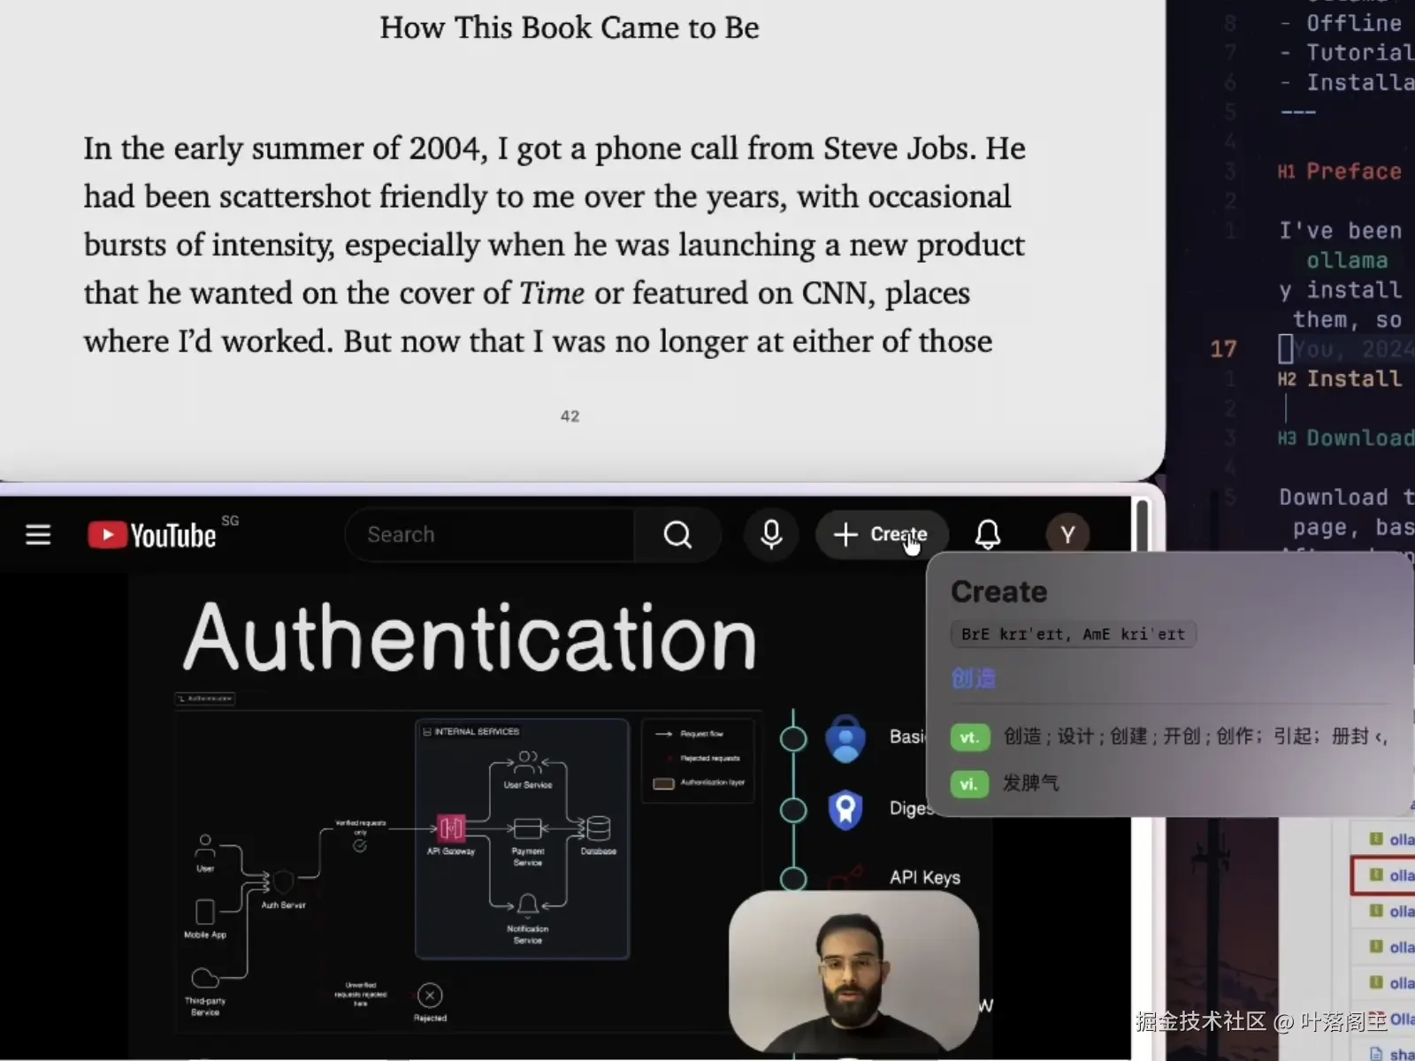Click the Create button on YouTube

point(881,534)
